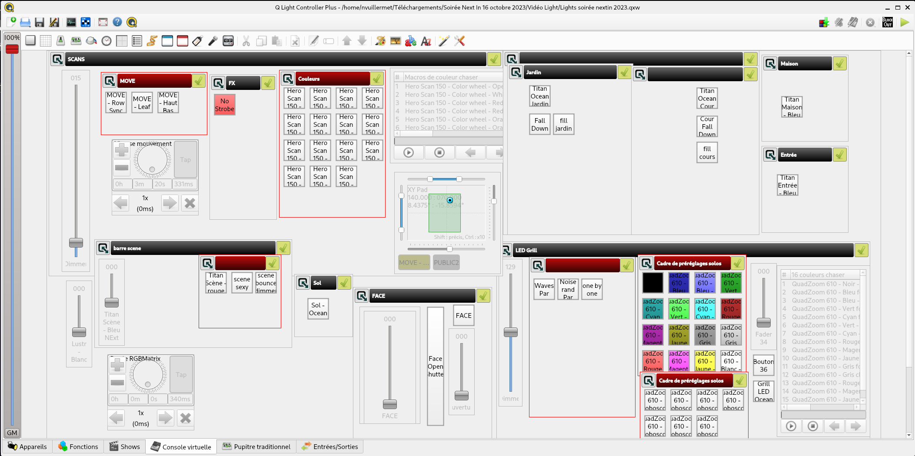Image resolution: width=915 pixels, height=456 pixels.
Task: Click the DMX dump color grid icon
Action: 824,22
